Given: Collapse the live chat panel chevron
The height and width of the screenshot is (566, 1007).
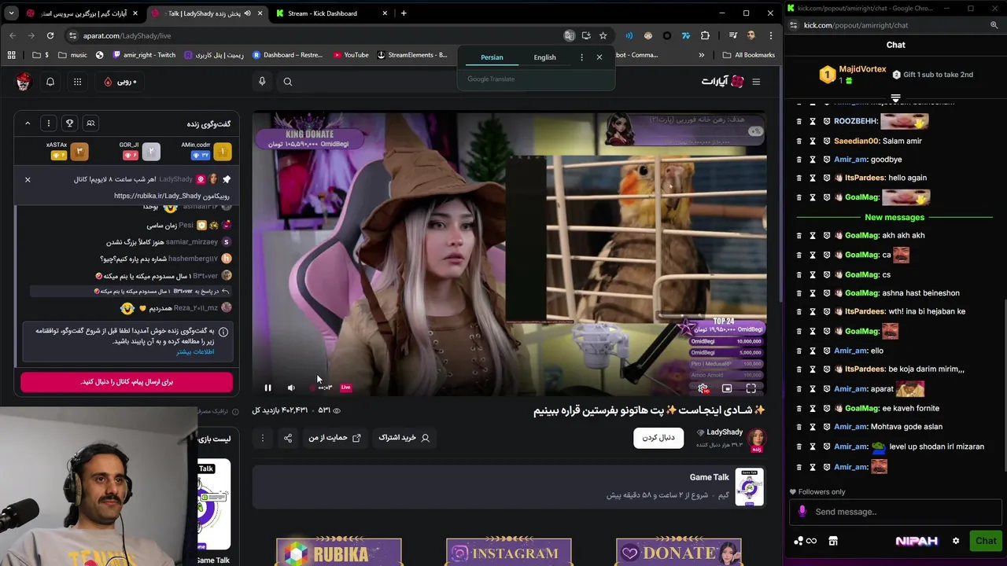Looking at the screenshot, I should coord(28,123).
